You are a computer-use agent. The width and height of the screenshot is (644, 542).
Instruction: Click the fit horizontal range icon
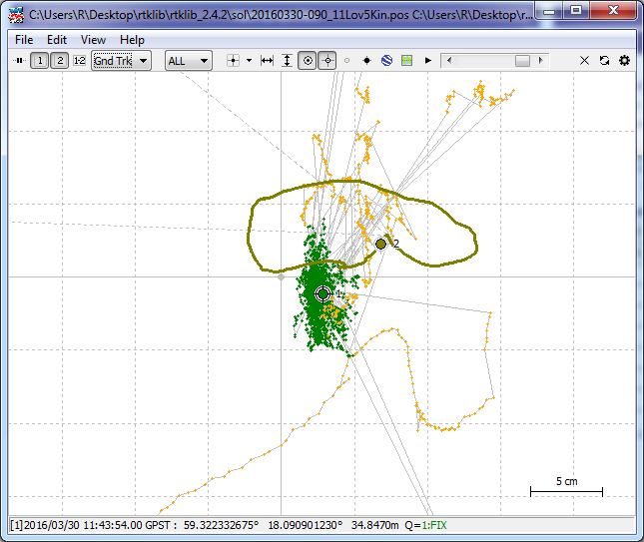(x=267, y=61)
